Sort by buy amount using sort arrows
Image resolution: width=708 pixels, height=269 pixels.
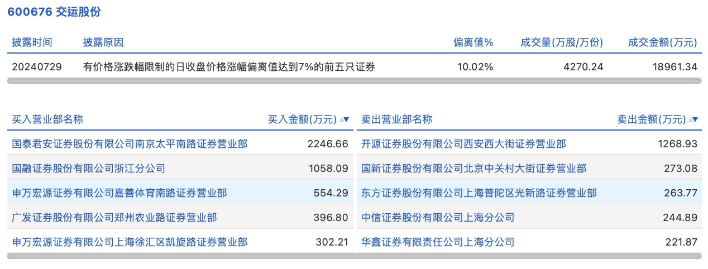click(345, 119)
